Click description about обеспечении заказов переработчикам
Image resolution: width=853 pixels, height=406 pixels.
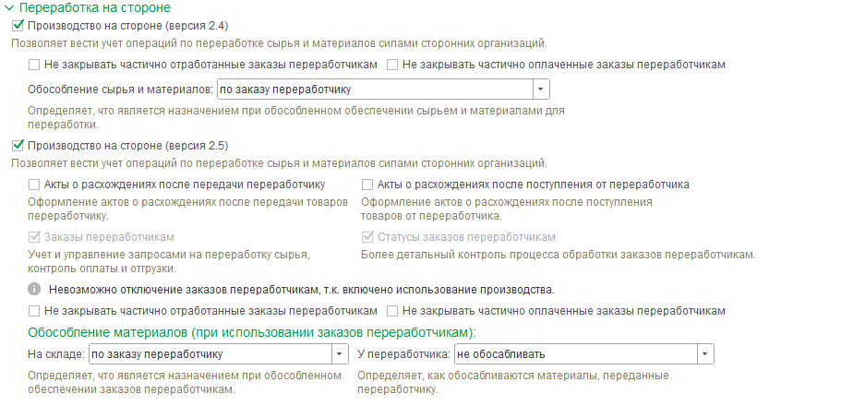pyautogui.click(x=185, y=383)
